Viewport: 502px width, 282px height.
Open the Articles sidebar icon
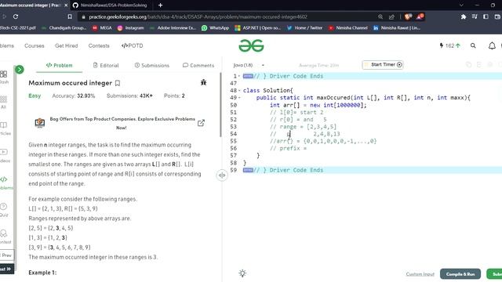pyautogui.click(x=4, y=128)
